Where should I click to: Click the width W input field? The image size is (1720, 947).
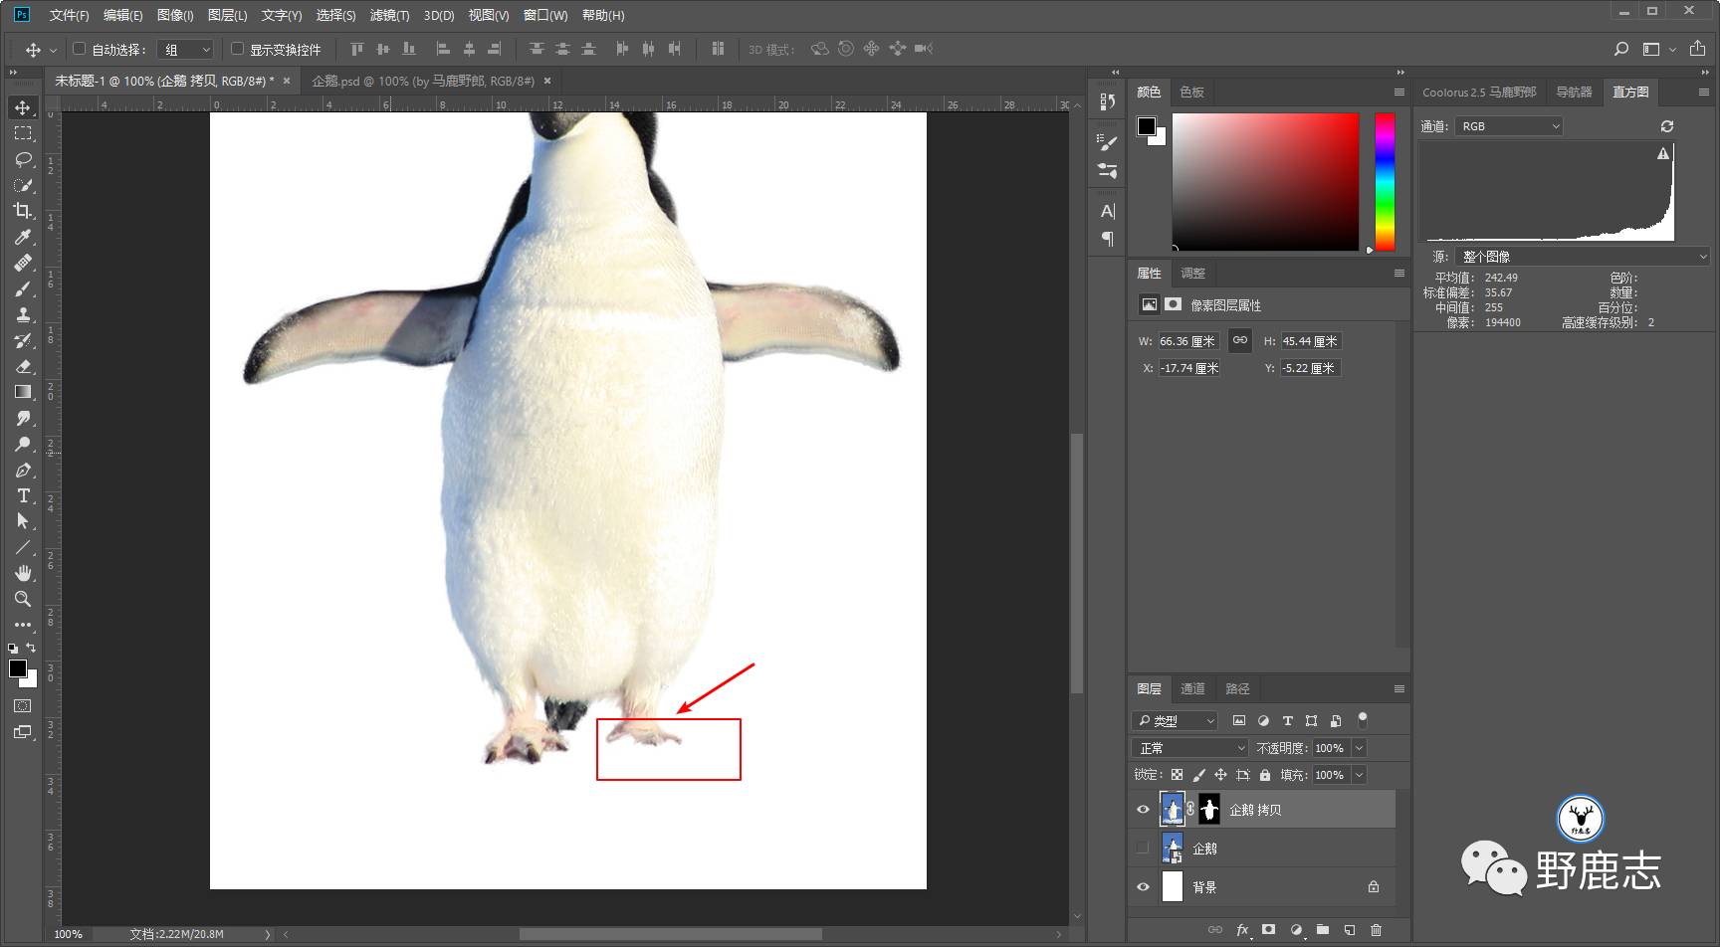[x=1186, y=341]
